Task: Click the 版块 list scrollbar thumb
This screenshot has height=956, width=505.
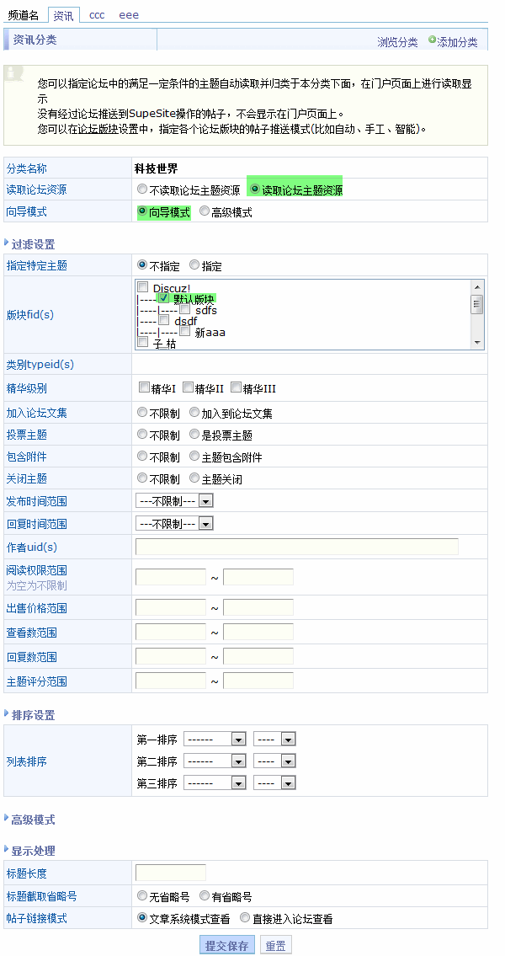Action: coord(477,304)
